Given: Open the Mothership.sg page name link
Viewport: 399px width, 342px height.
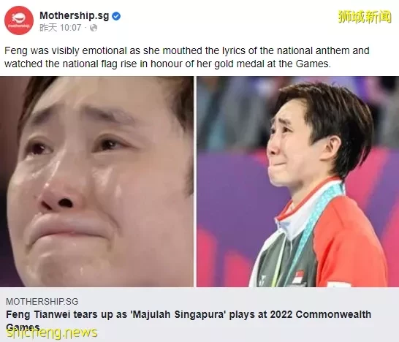Looking at the screenshot, I should [x=74, y=16].
